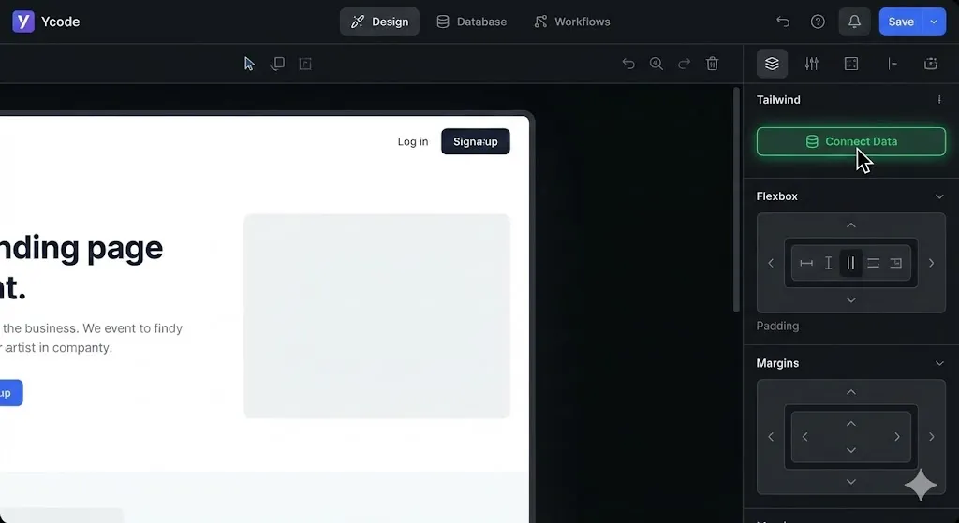
Task: Select the gray image placeholder on canvas
Action: pos(376,316)
